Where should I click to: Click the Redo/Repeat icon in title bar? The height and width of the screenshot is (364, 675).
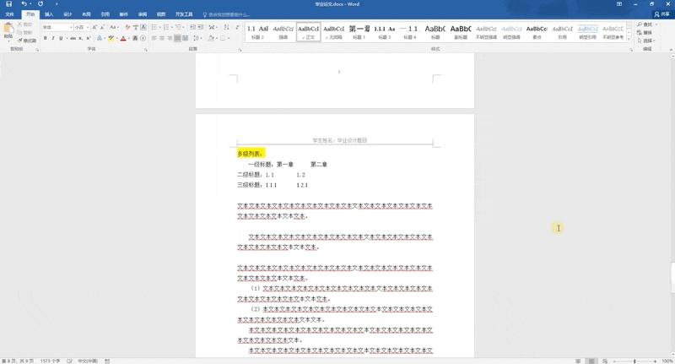coord(40,4)
